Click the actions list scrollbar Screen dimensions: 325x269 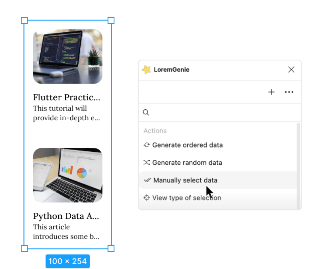298,166
